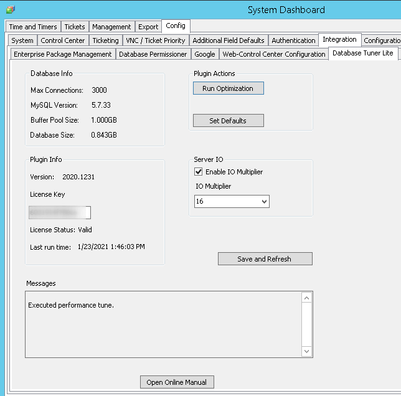Open the IO Multiplier dropdown showing 16
Screen dimensions: 401x396
pos(232,202)
